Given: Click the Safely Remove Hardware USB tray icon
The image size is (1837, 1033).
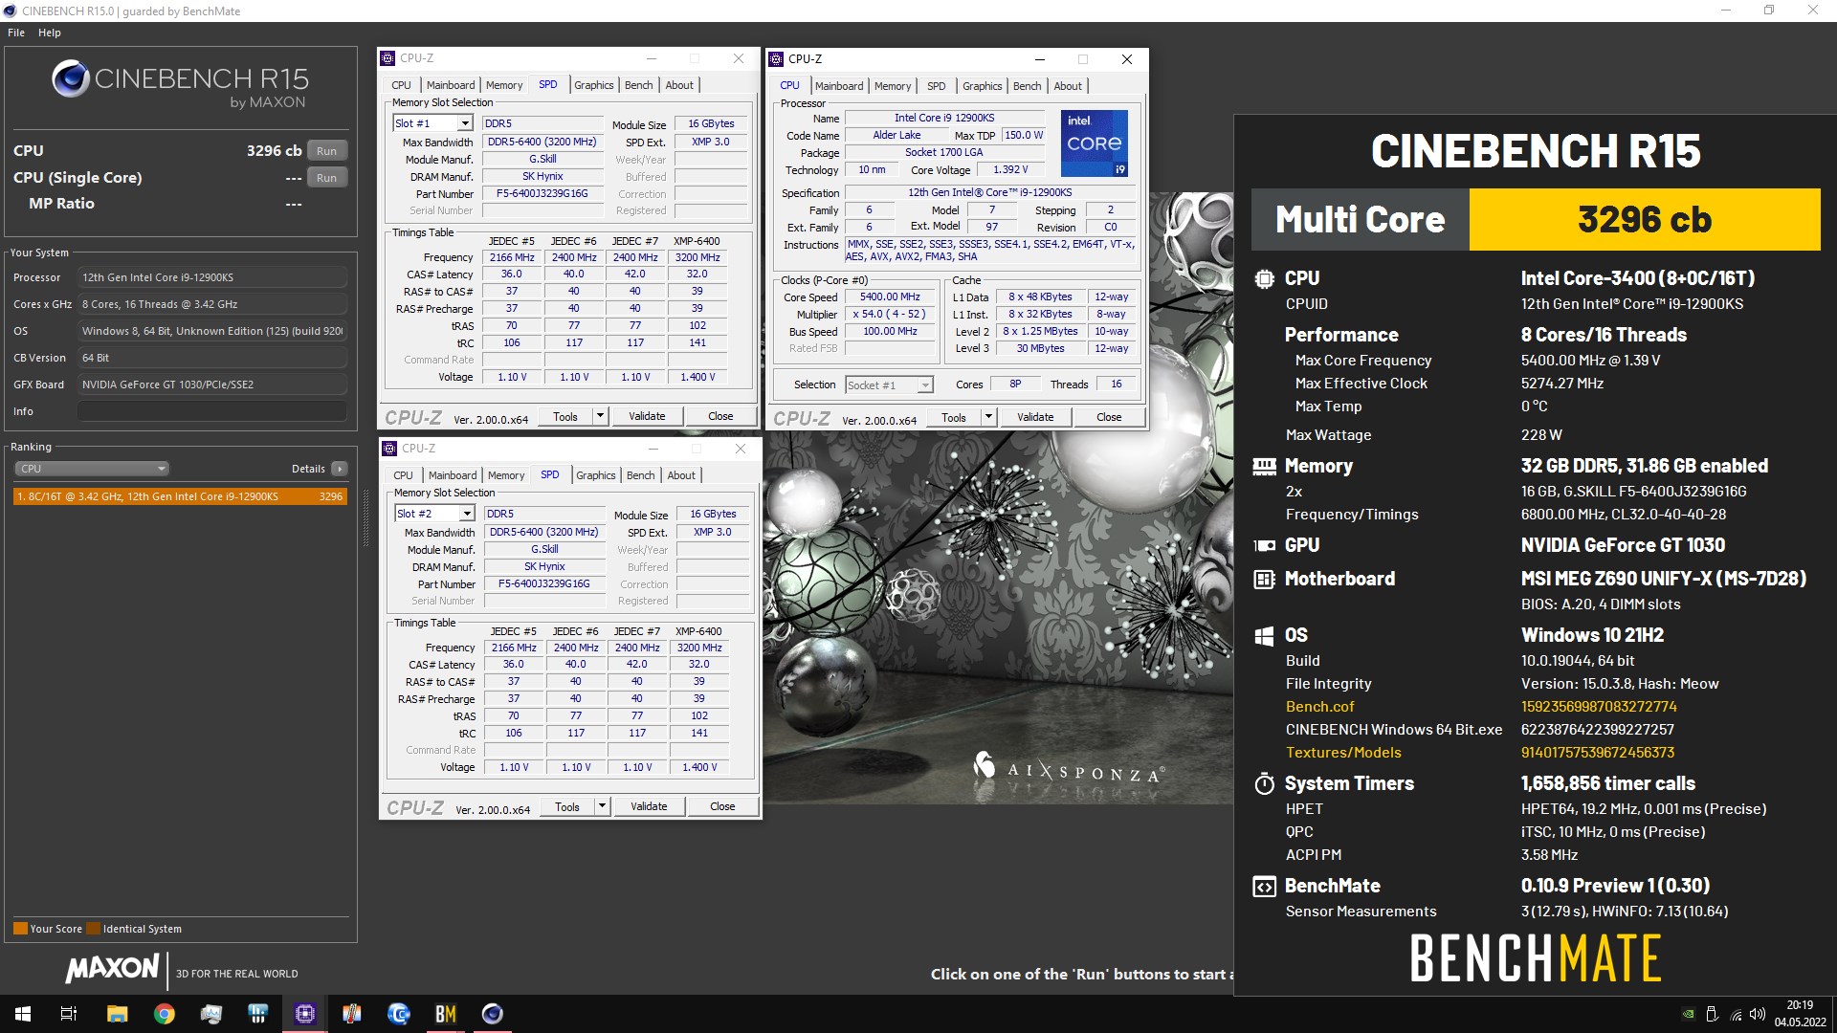Looking at the screenshot, I should tap(1712, 1014).
